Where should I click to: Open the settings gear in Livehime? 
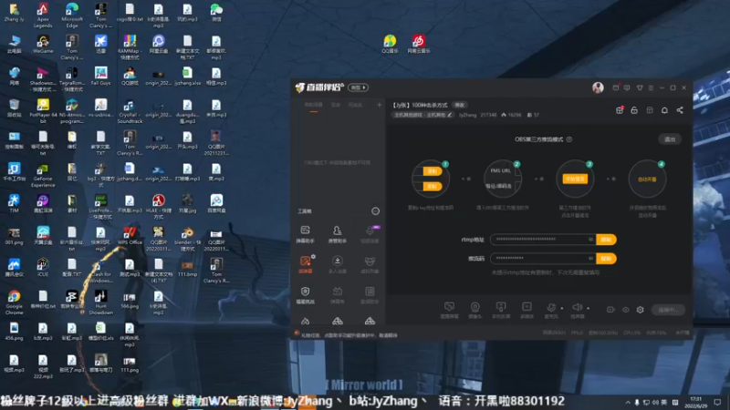(x=641, y=310)
